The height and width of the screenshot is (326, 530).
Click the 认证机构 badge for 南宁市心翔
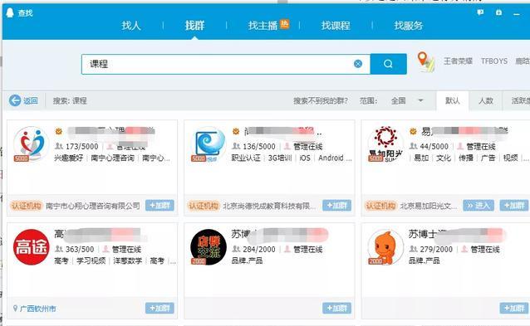(x=27, y=206)
